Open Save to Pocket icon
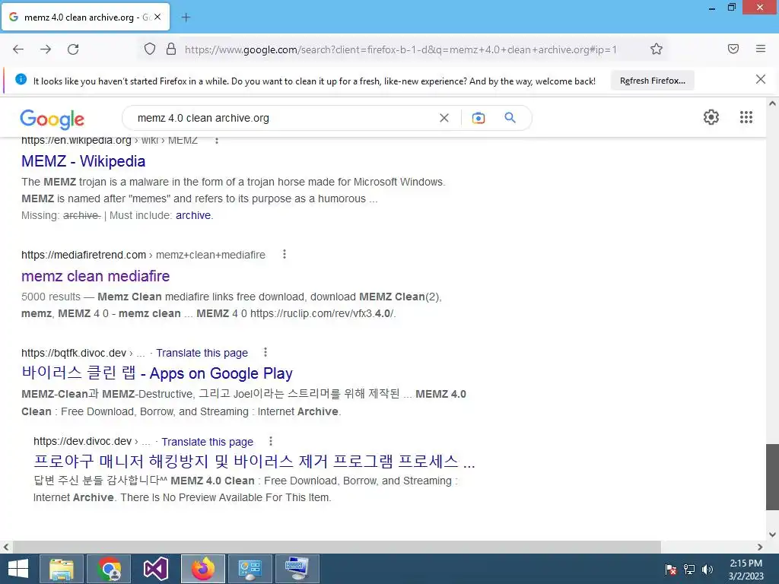Image resolution: width=779 pixels, height=584 pixels. click(733, 49)
